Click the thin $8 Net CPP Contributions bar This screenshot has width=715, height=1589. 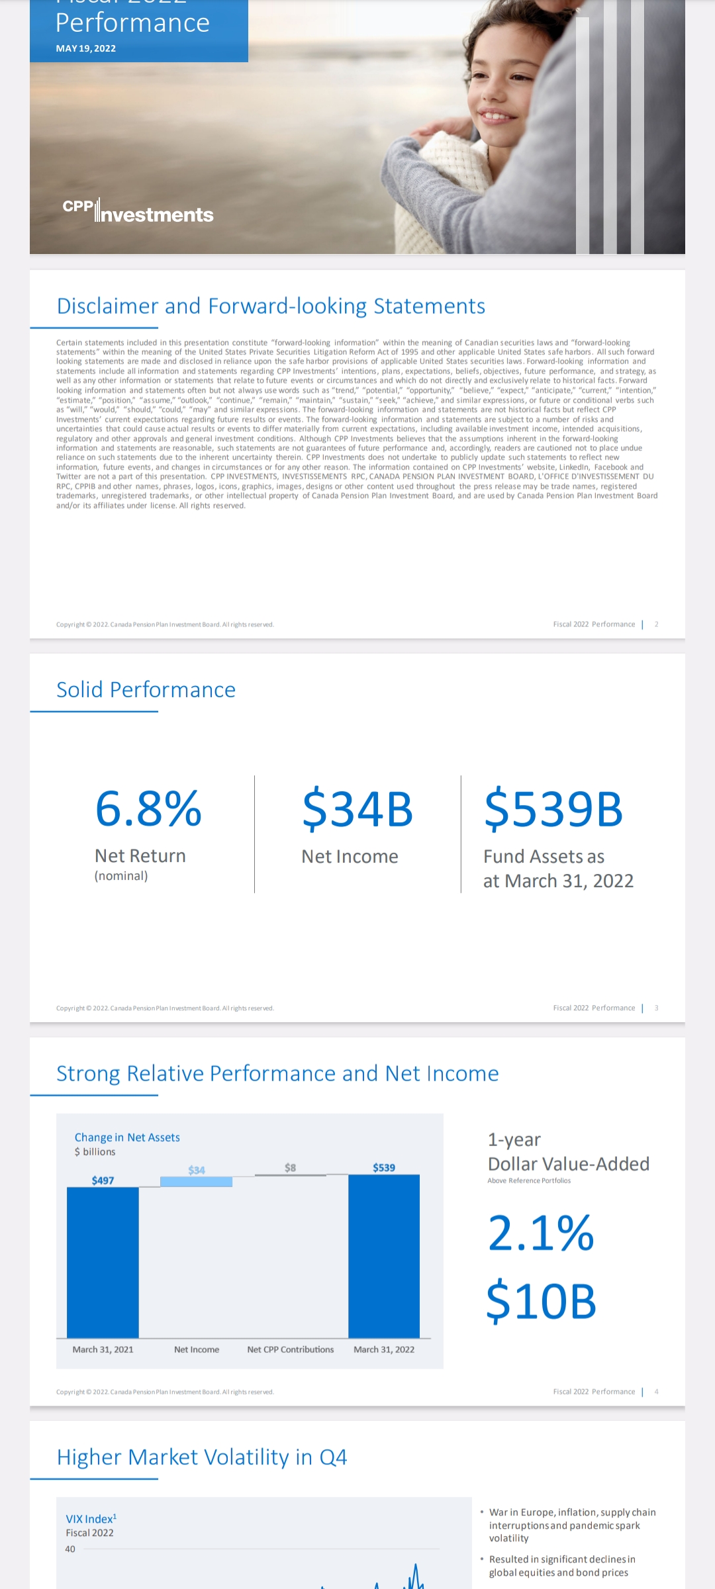pyautogui.click(x=291, y=1175)
